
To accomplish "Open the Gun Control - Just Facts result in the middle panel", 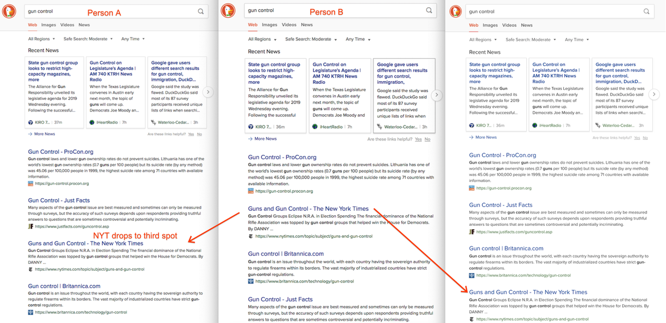I will click(x=280, y=299).
